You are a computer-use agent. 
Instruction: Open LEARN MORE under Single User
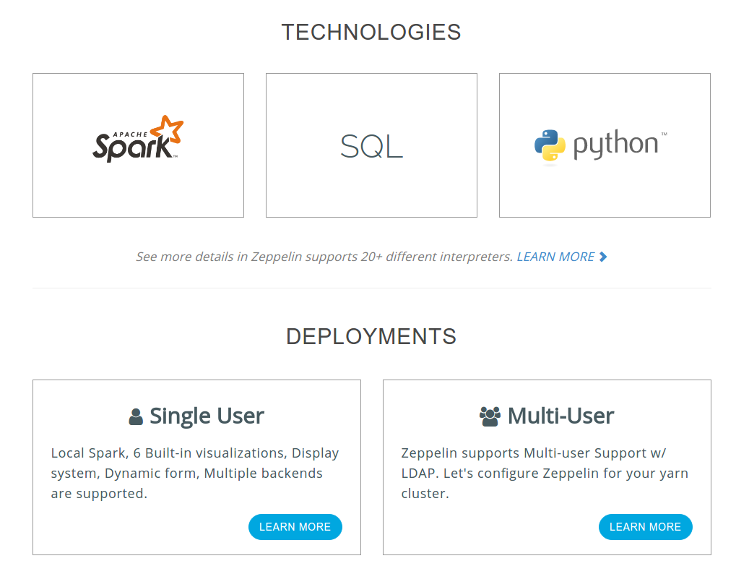point(295,527)
